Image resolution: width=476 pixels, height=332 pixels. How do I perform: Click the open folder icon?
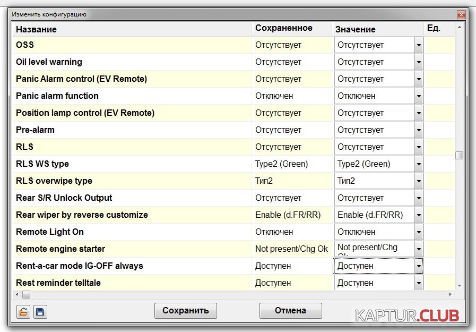pos(23,311)
